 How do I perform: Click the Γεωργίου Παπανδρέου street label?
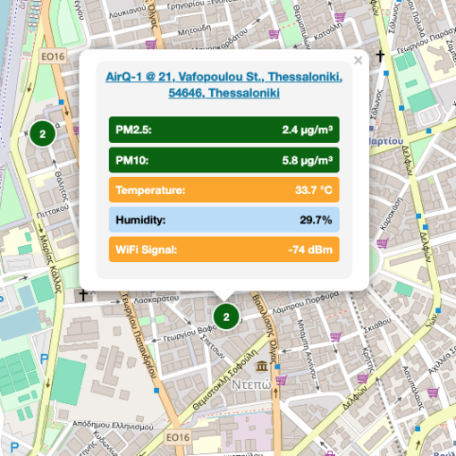139,335
